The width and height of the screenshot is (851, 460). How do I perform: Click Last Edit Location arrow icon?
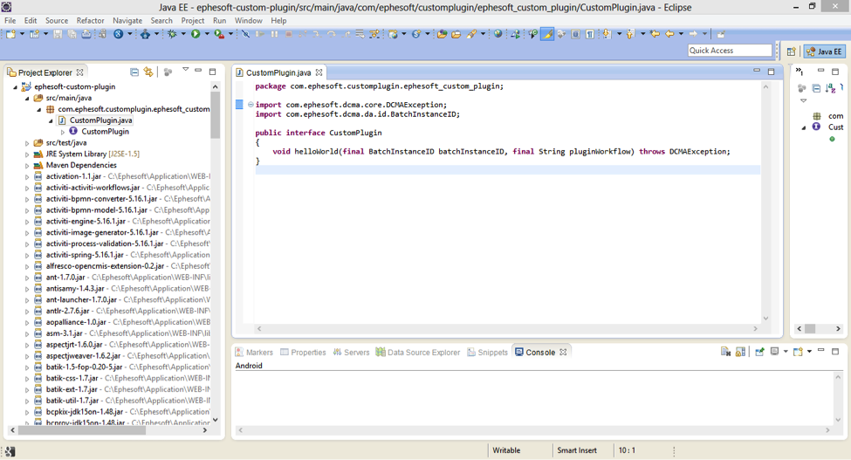click(655, 34)
